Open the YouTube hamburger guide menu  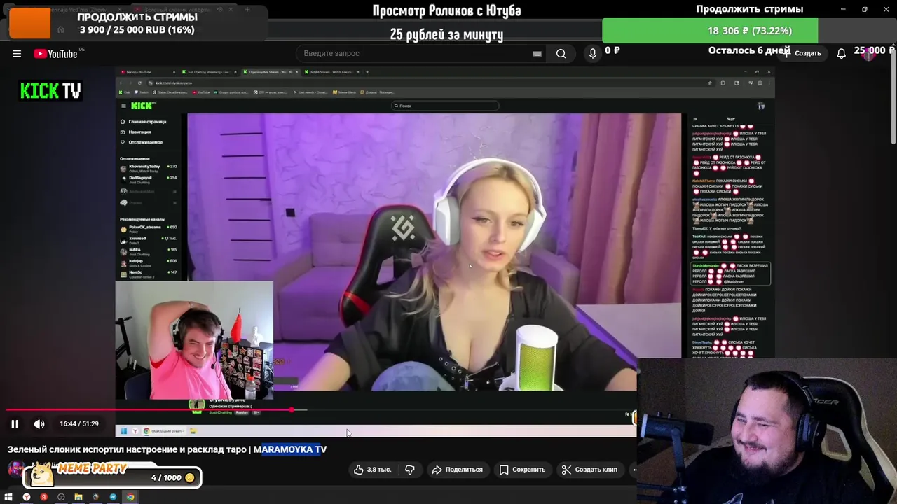click(17, 54)
